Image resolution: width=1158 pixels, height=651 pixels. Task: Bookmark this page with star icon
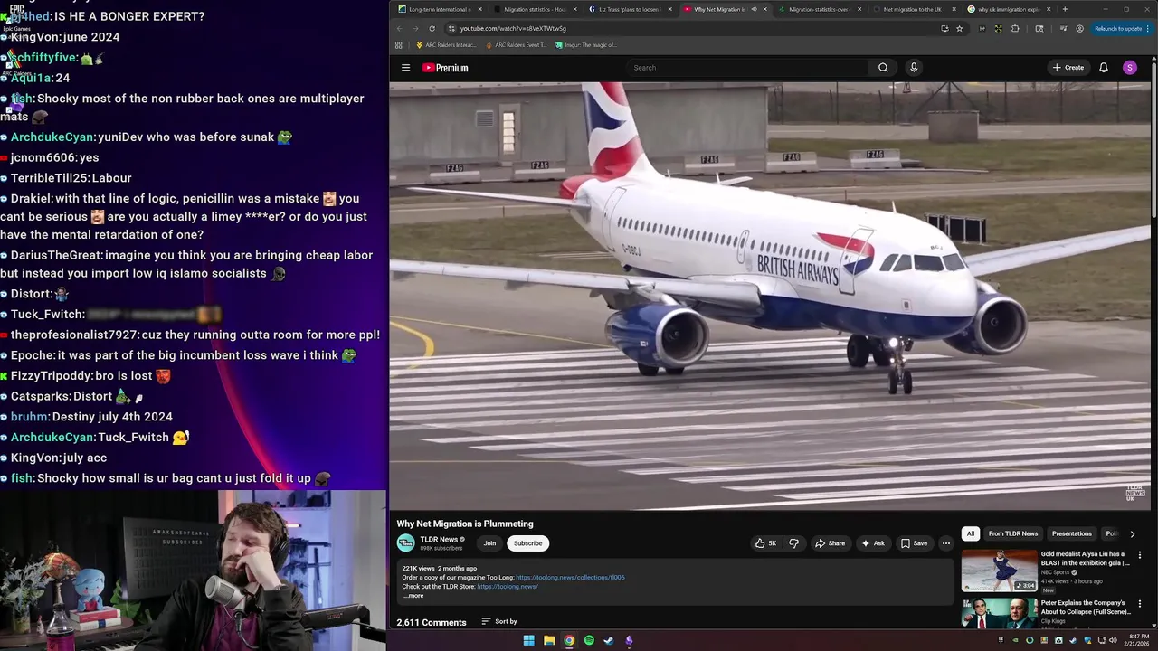click(960, 28)
